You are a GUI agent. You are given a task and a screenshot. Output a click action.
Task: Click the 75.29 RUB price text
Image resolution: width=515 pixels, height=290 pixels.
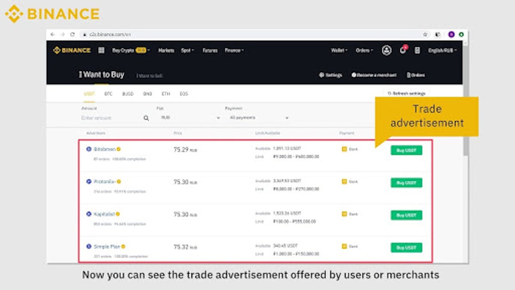(x=185, y=150)
